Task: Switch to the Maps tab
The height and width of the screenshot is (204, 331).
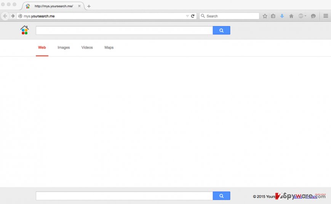Action: point(109,48)
